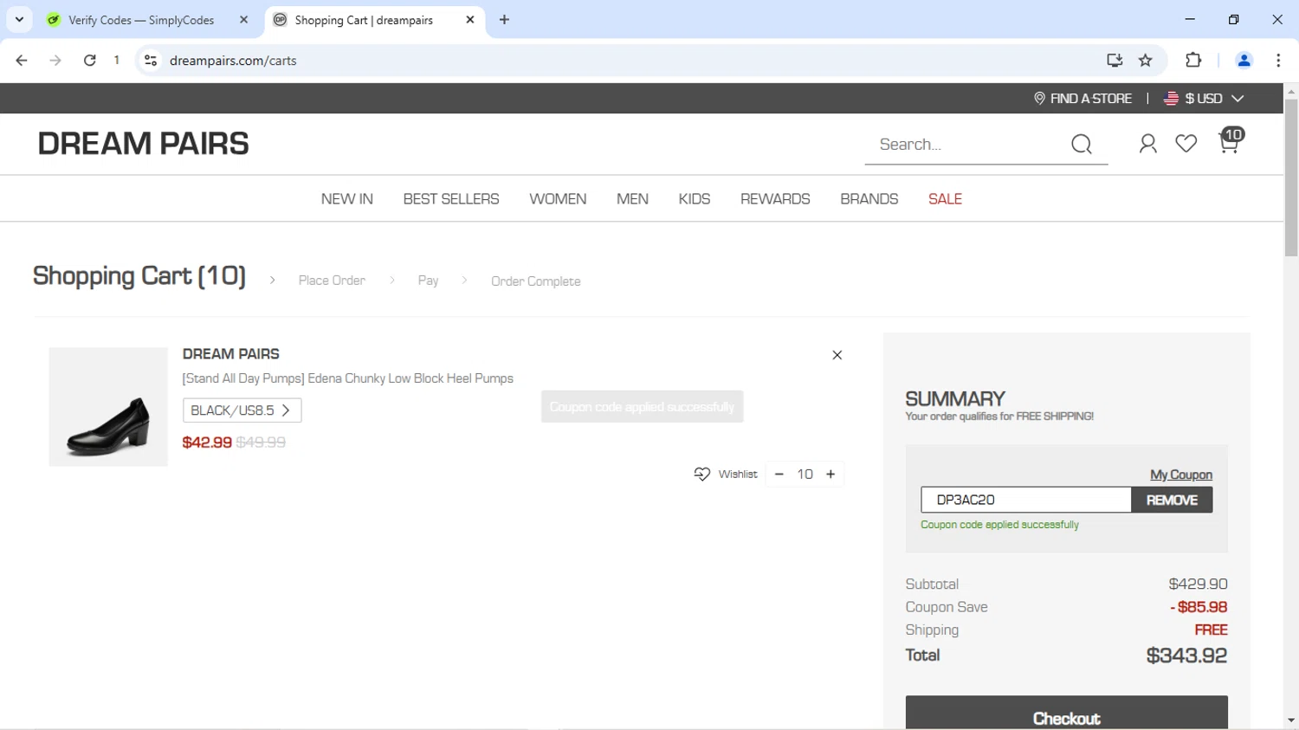Open the NEW IN menu
This screenshot has height=730, width=1299.
pos(347,199)
